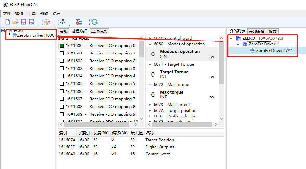This screenshot has height=169, width=306.
Task: Switch to the 过程数据 tab
Action: (x=79, y=31)
